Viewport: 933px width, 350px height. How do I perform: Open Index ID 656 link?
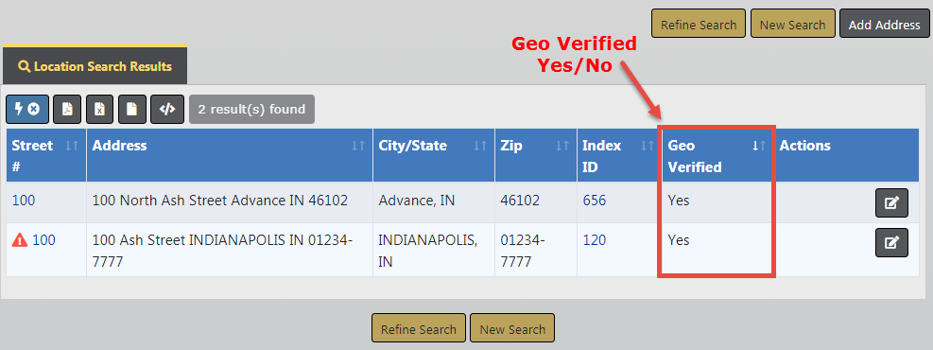point(594,201)
